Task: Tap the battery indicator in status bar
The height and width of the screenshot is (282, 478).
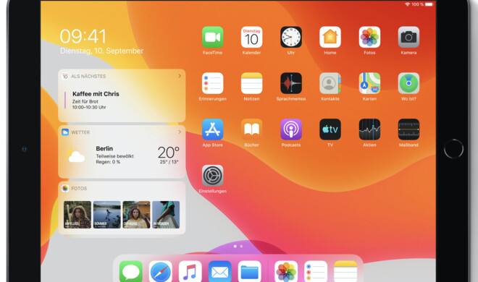Action: [x=429, y=4]
